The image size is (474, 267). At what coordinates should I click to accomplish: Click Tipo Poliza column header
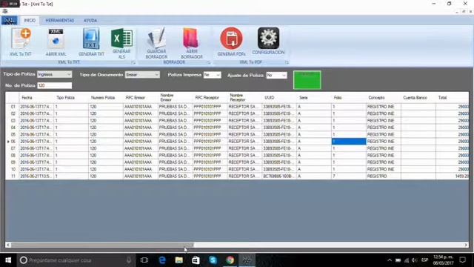click(x=71, y=97)
